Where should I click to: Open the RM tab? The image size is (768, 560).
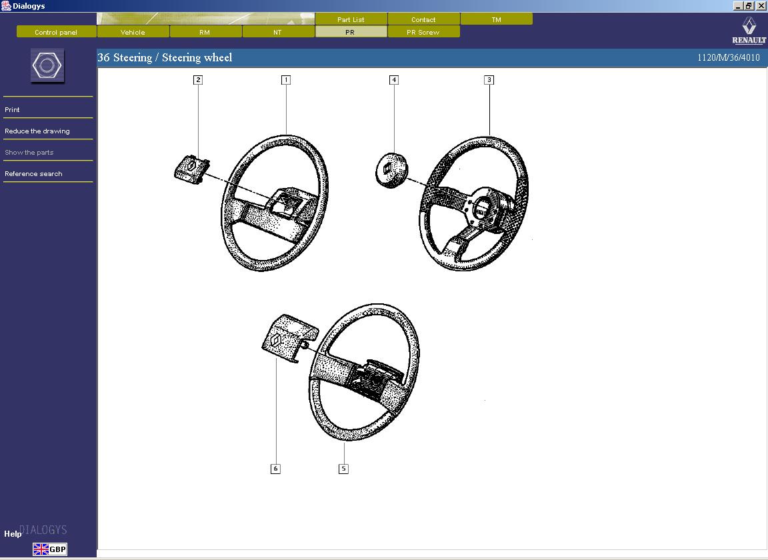pos(205,32)
